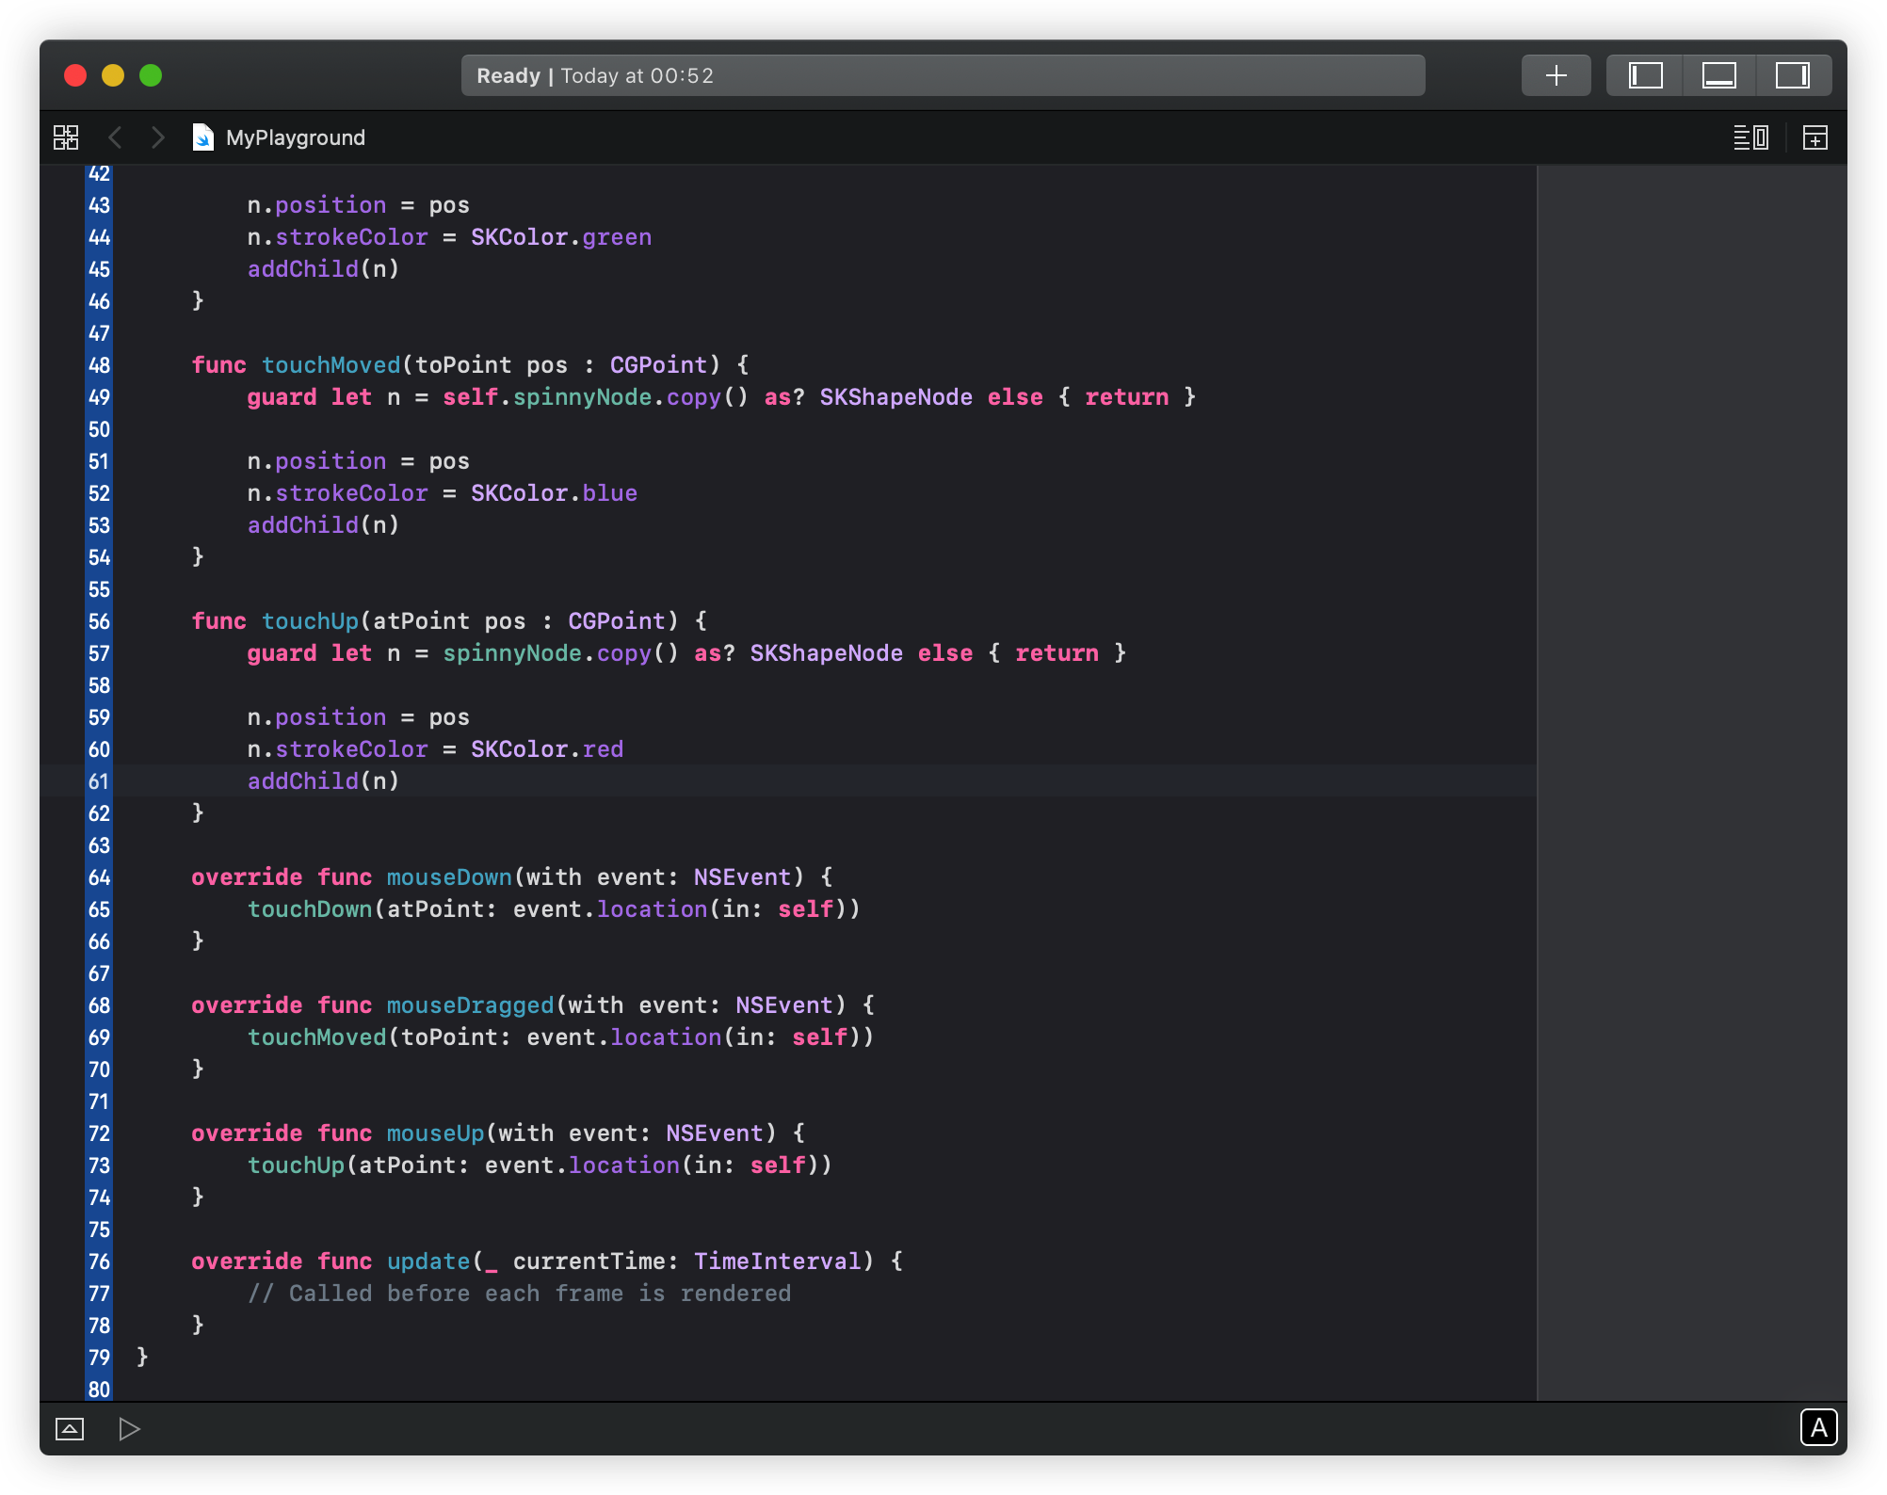Toggle the bottom debug area
Viewport: 1887px width, 1495px height.
(x=1718, y=75)
